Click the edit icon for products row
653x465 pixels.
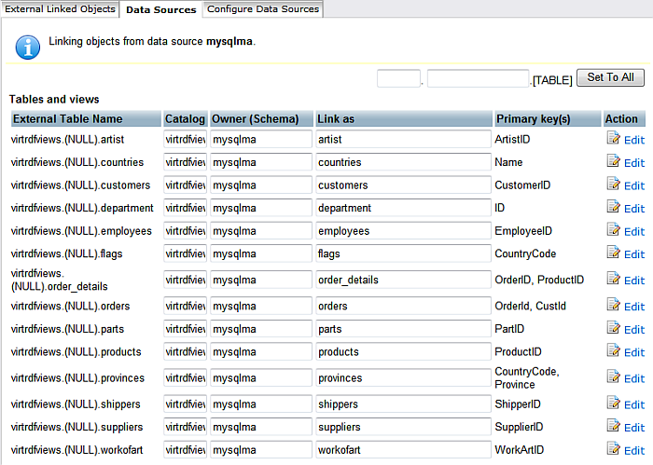613,351
